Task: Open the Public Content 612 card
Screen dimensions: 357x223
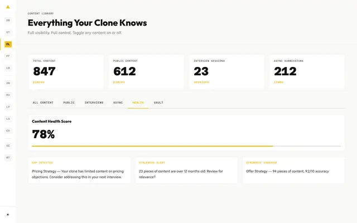Action: coord(146,72)
